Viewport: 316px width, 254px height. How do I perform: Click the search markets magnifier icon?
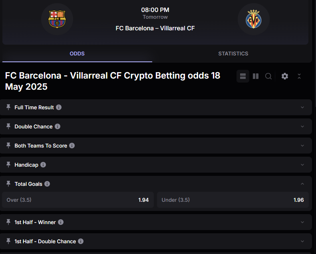(268, 76)
